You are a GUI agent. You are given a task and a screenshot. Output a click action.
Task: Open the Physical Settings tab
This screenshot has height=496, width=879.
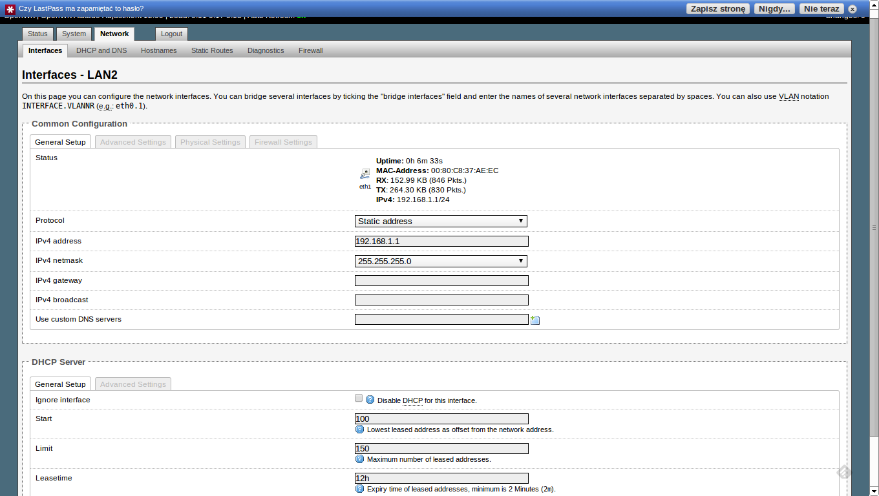pos(210,142)
